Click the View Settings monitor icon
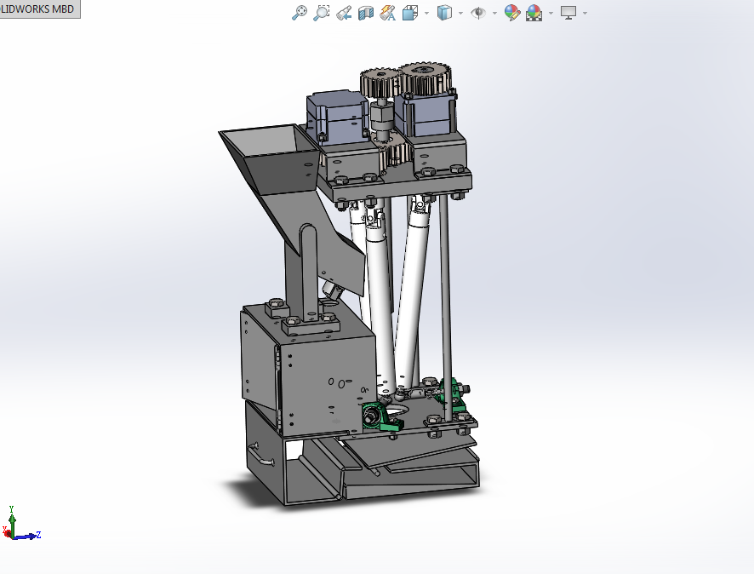 (x=568, y=13)
